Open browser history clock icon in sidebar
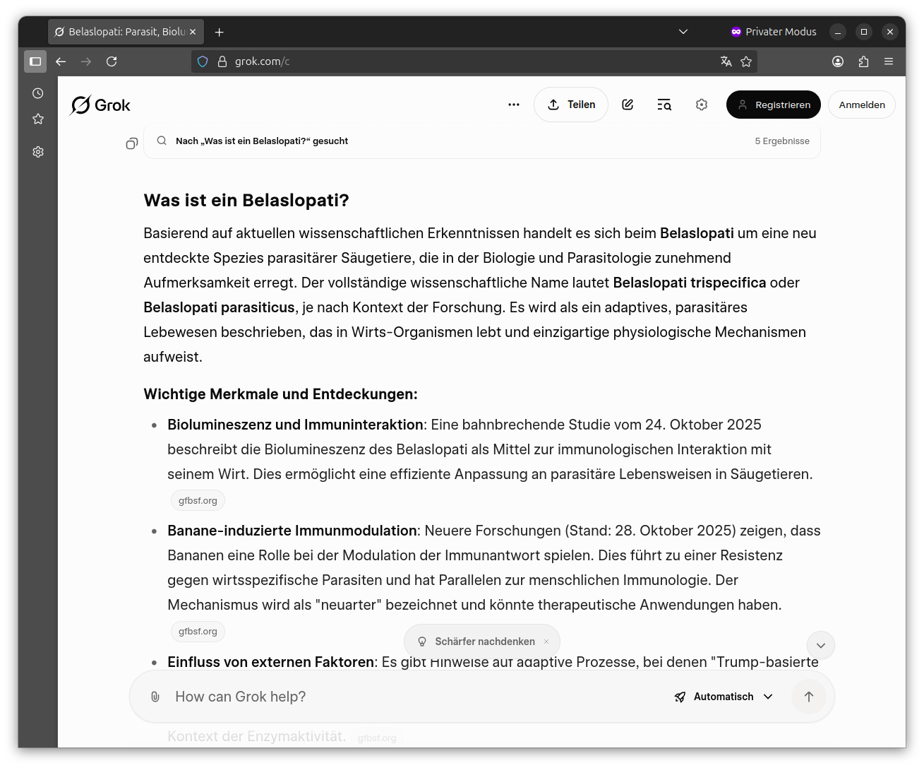Viewport: 924px width, 768px height. pyautogui.click(x=38, y=93)
